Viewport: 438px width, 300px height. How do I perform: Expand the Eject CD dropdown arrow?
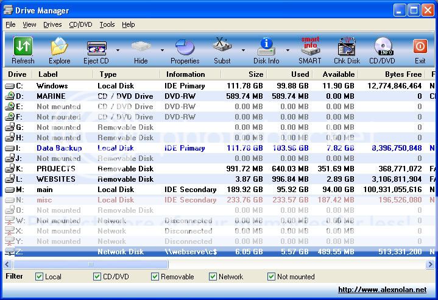118,50
